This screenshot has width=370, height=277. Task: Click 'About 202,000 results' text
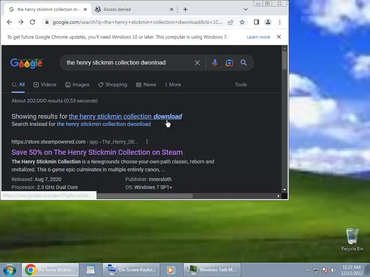(55, 101)
